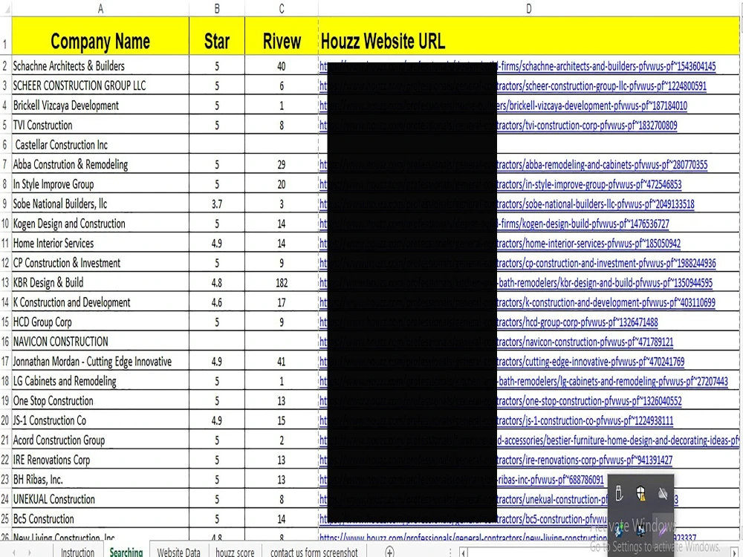
Task: Click the horizontal scrollbar left arrow
Action: [x=464, y=553]
